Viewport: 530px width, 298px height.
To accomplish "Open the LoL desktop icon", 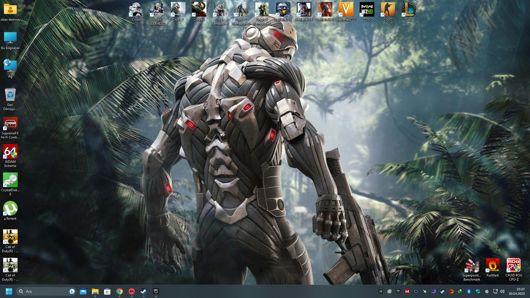I will tap(409, 10).
